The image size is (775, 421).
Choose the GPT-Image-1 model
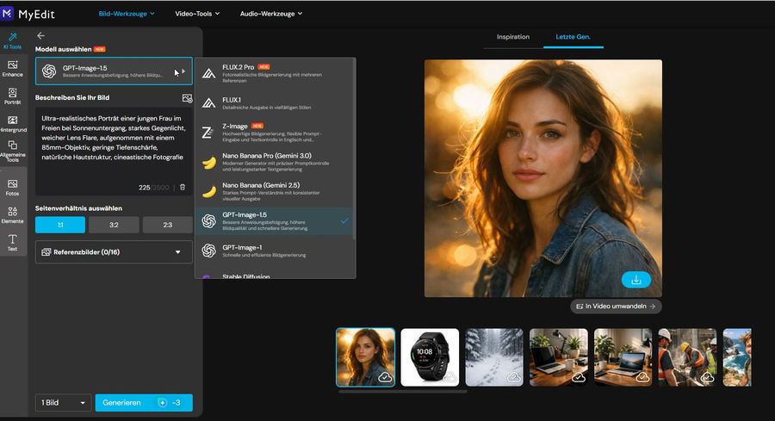pyautogui.click(x=275, y=251)
